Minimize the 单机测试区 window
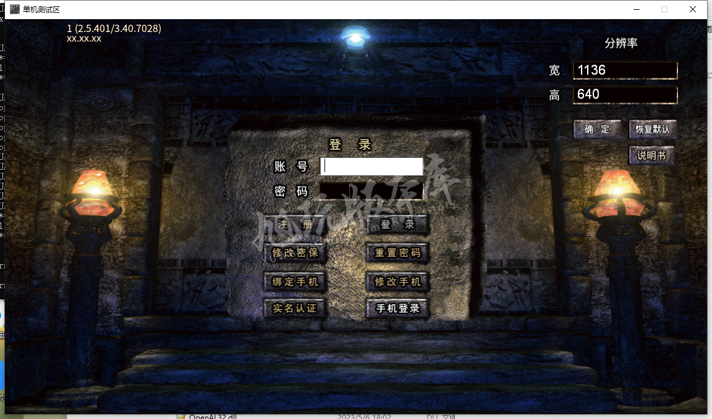Viewport: 712px width, 419px height. click(x=637, y=9)
